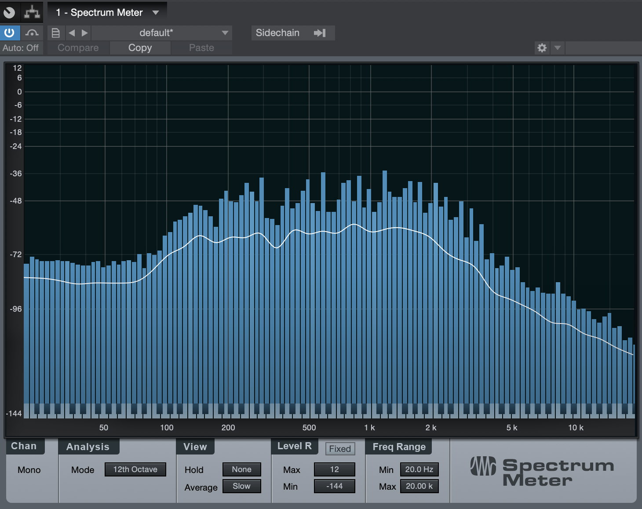Open the gear settings icon
This screenshot has height=509, width=642.
[542, 48]
